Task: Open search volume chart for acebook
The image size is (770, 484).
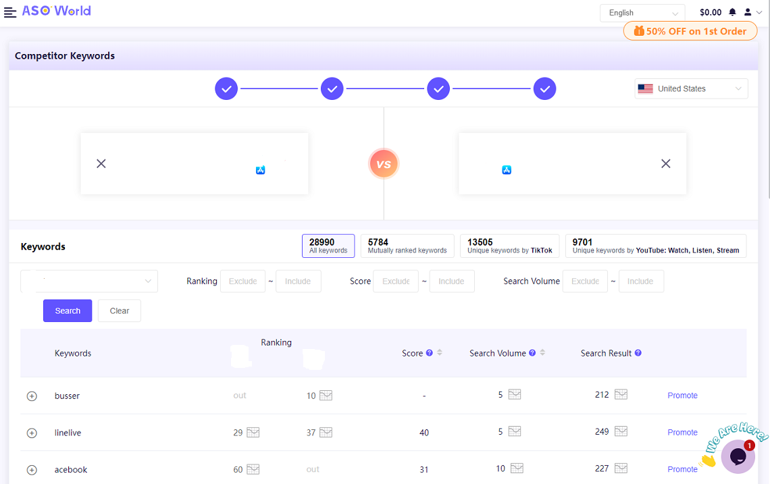Action: tap(517, 468)
